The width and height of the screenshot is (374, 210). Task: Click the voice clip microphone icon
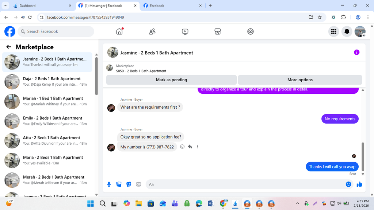(x=109, y=184)
